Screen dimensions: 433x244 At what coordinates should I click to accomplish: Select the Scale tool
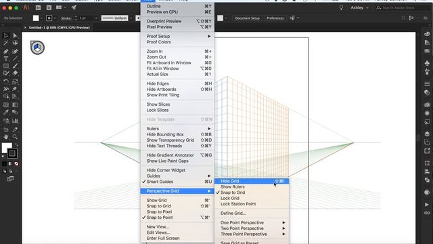(x=15, y=81)
